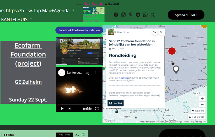The height and width of the screenshot is (137, 215).
Task: Open the X (Twitter) social icon
Action: pos(153,15)
